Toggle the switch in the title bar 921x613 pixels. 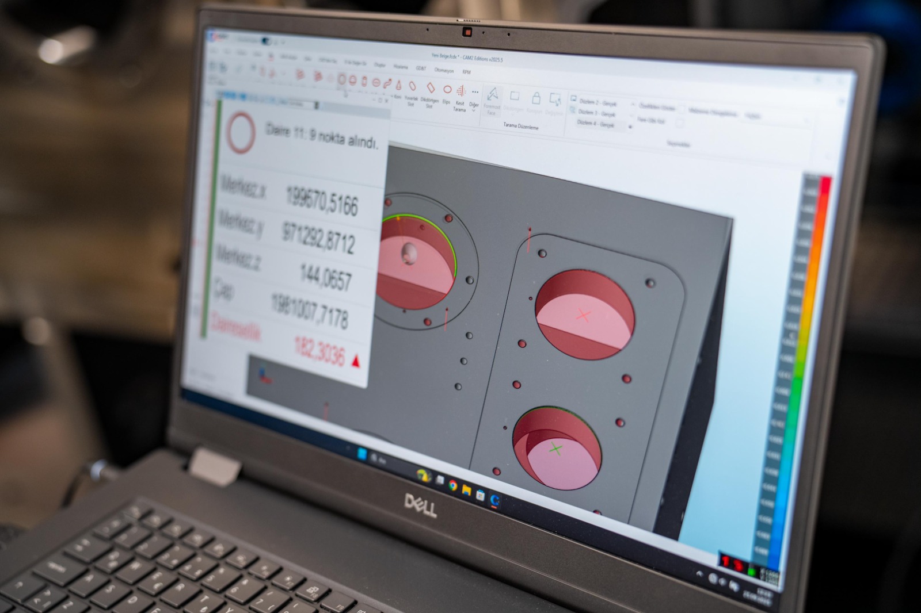click(266, 41)
